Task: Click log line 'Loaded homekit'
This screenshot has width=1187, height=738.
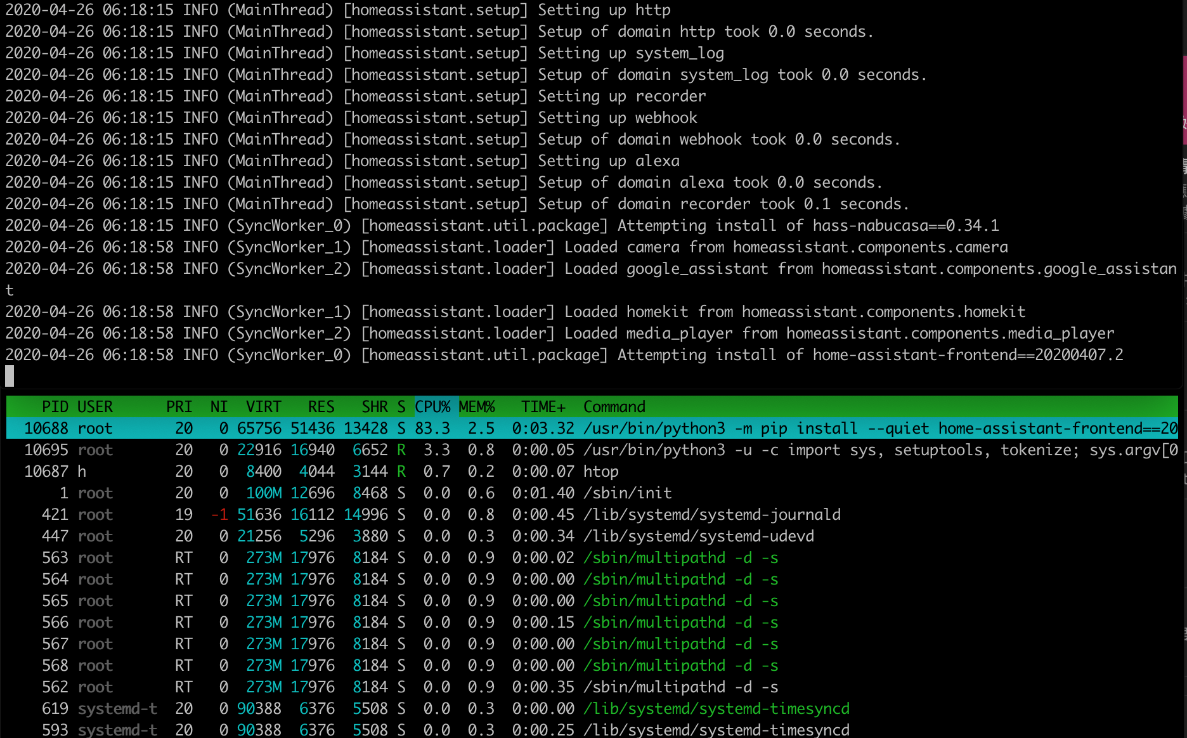Action: [x=516, y=312]
